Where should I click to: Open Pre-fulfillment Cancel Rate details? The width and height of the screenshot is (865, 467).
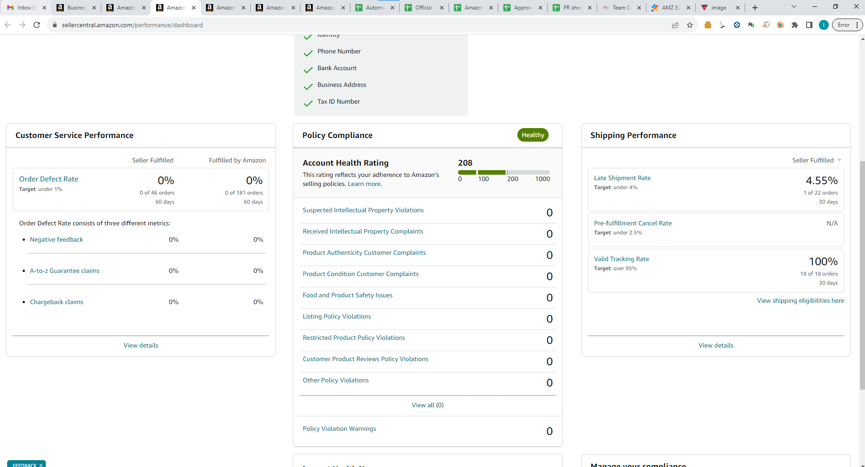pos(633,223)
